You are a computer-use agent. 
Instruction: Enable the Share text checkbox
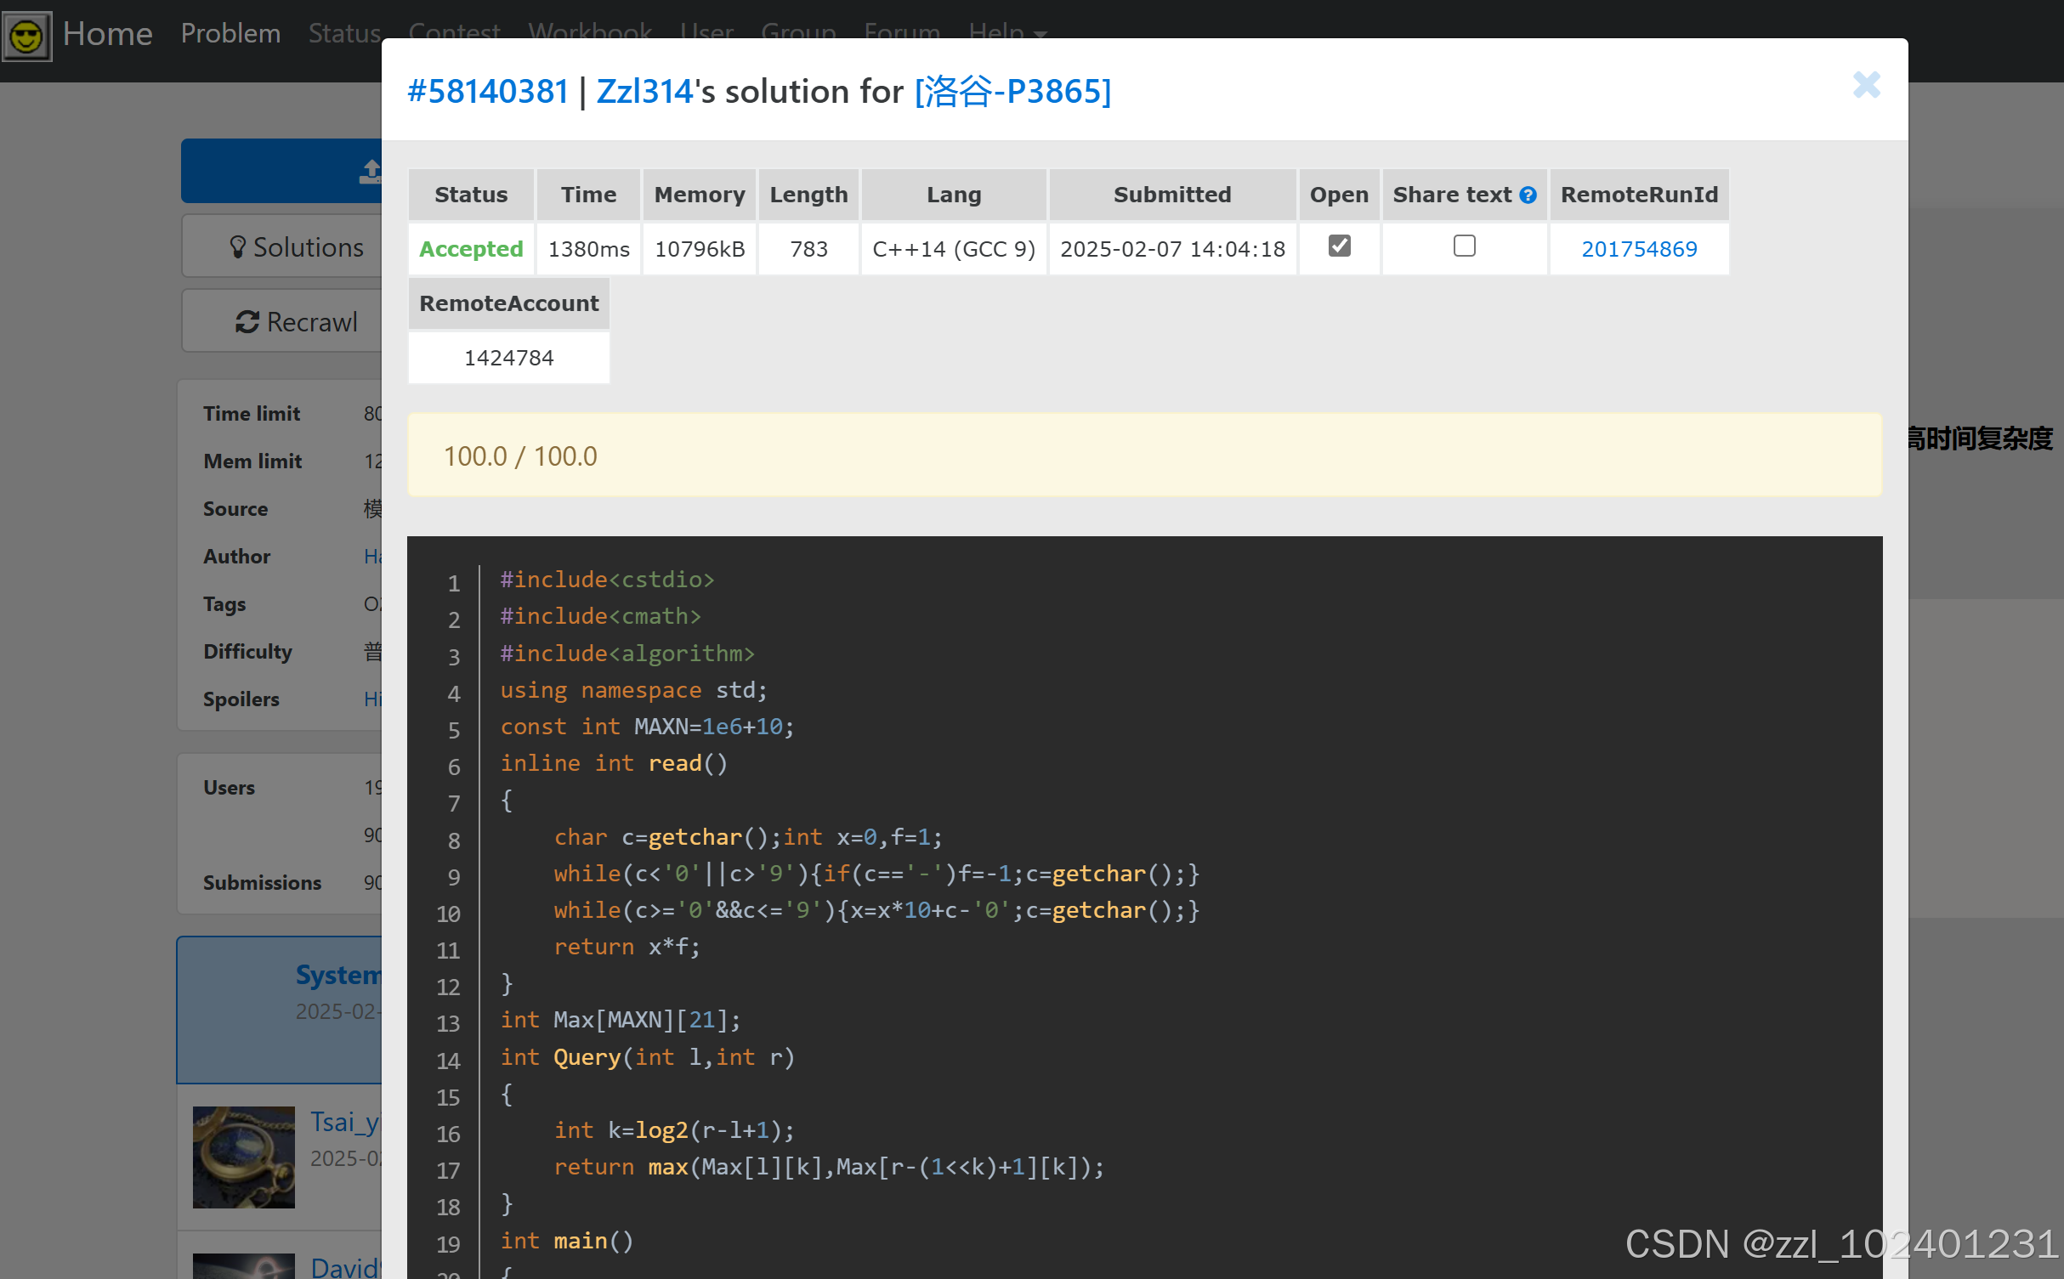[1464, 246]
